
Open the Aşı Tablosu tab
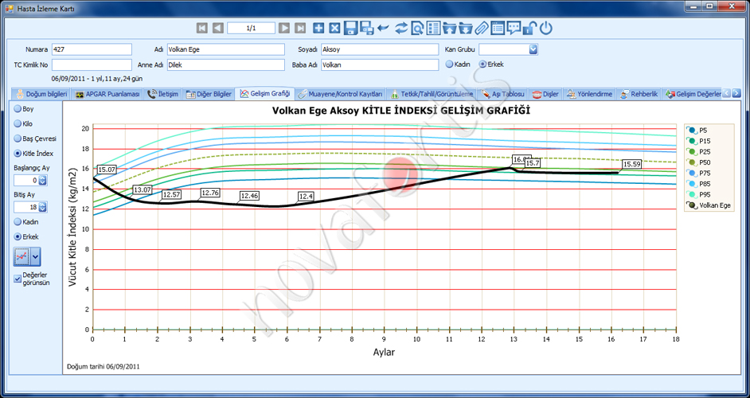(x=502, y=94)
